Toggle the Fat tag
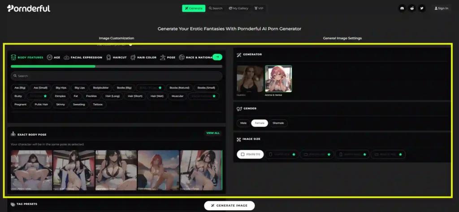Screen dimensions: 459x212 click(76, 96)
